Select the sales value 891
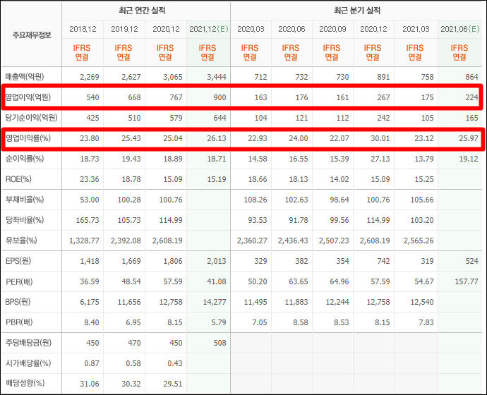The image size is (487, 395). tap(383, 77)
